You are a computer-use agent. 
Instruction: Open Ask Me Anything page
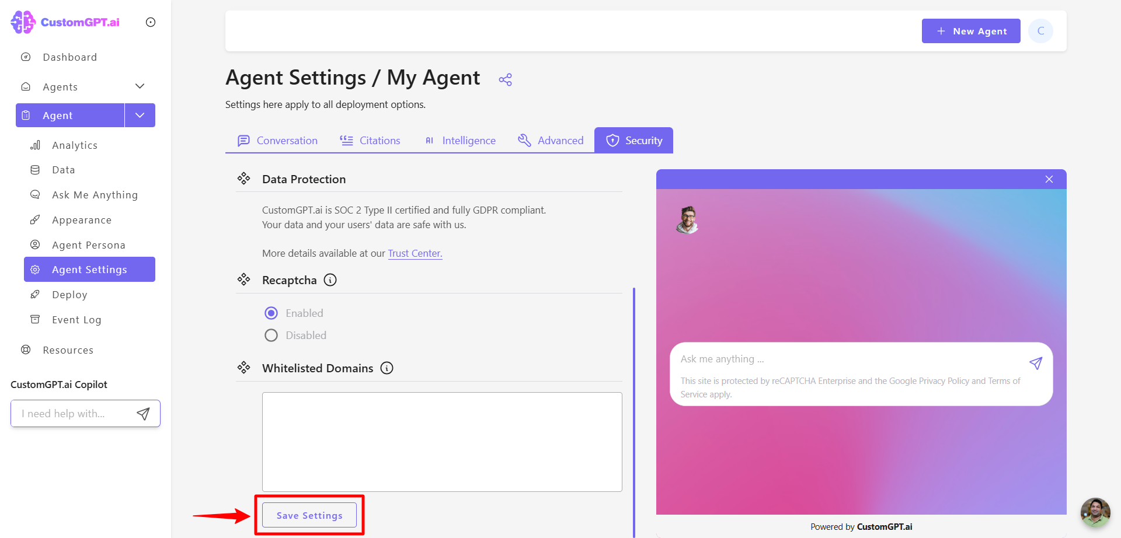95,195
